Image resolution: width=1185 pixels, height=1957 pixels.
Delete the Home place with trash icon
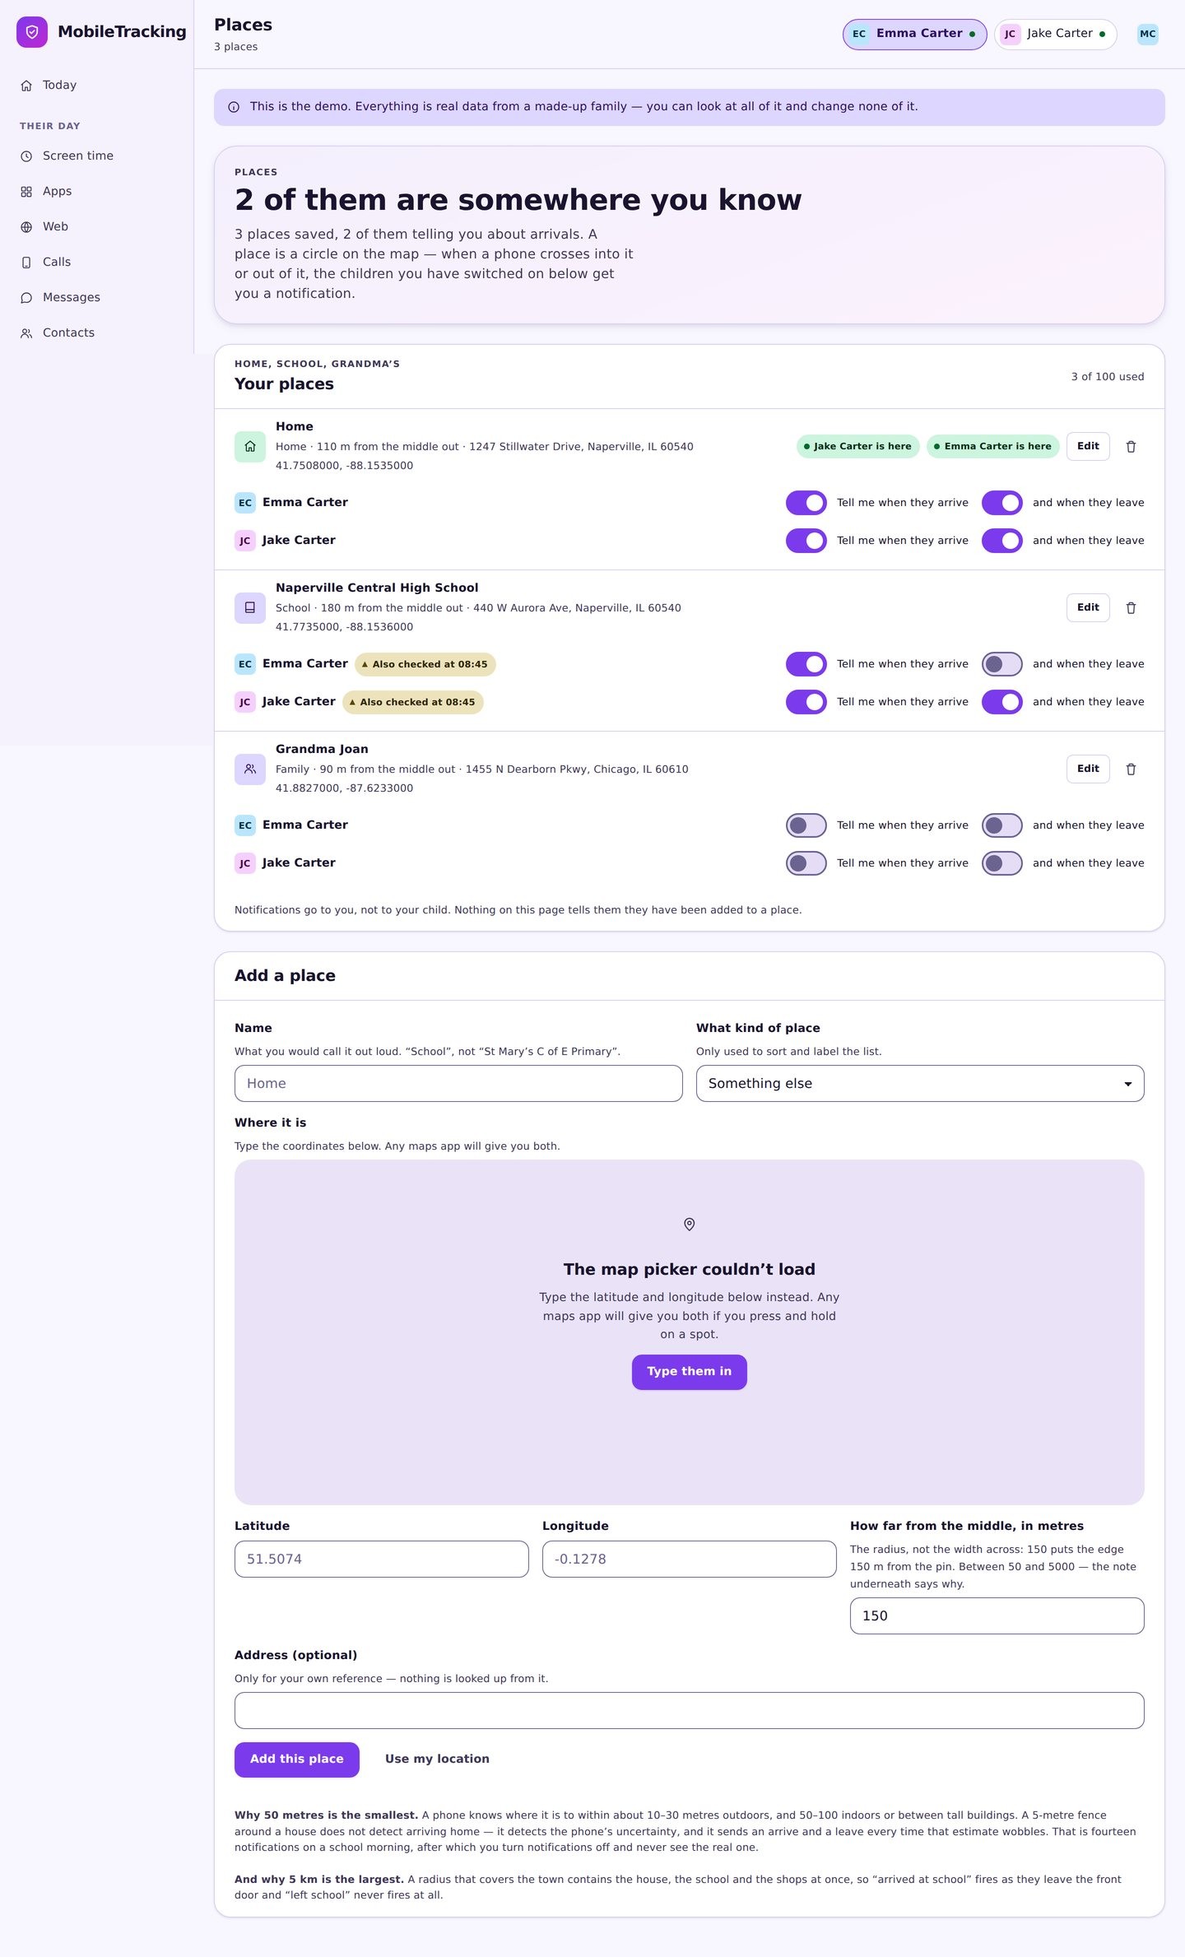(1131, 447)
